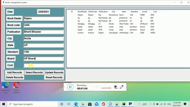Image resolution: width=190 pixels, height=107 pixels.
Task: Click the TNDB board cell
Action: tap(142, 15)
